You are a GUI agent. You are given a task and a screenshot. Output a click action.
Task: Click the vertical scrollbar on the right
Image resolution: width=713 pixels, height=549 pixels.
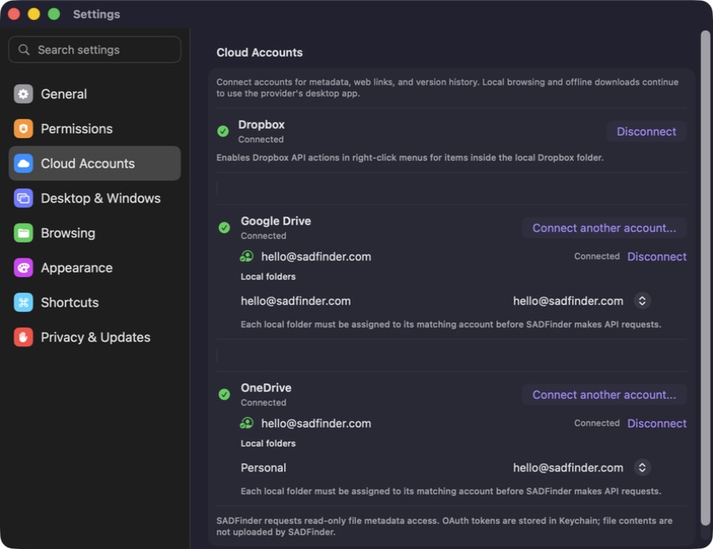click(x=705, y=278)
